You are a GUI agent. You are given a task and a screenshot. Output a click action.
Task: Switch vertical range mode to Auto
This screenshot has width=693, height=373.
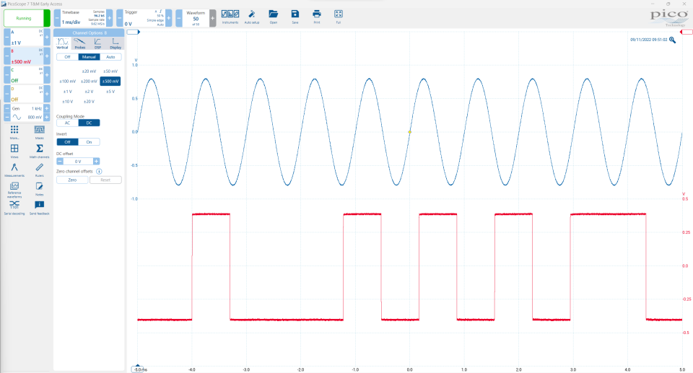(x=110, y=56)
